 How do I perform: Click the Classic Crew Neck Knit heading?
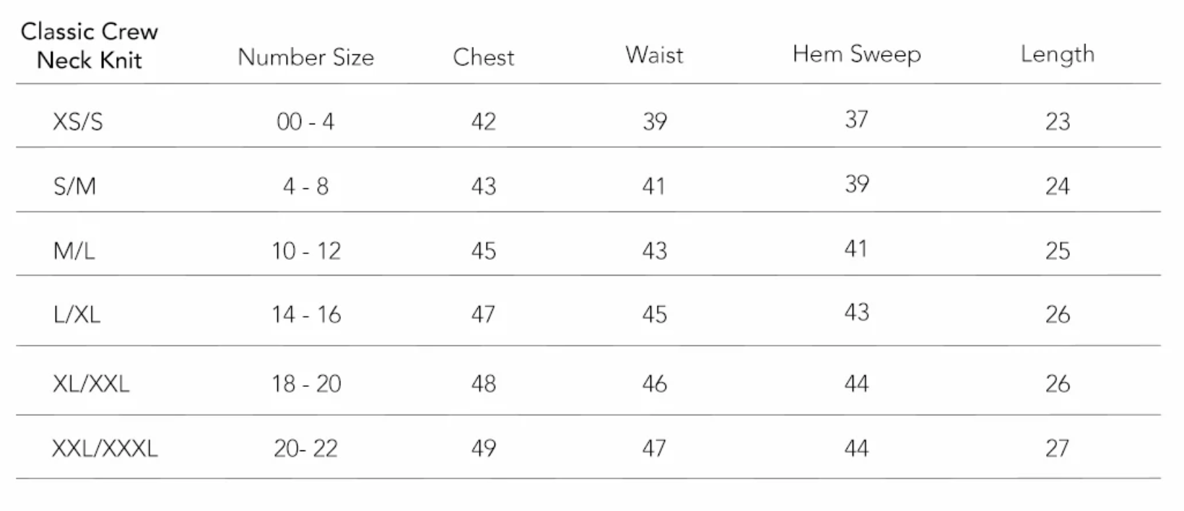(x=90, y=45)
